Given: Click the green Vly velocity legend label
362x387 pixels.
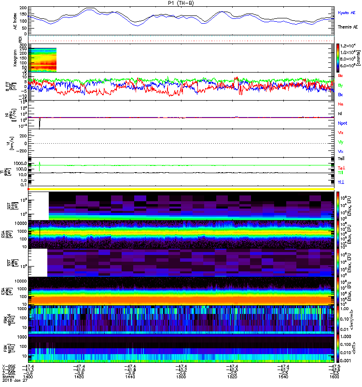Looking at the screenshot, I should click(x=341, y=142).
